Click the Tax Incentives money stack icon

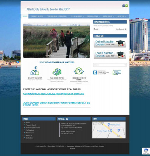coord(57,72)
